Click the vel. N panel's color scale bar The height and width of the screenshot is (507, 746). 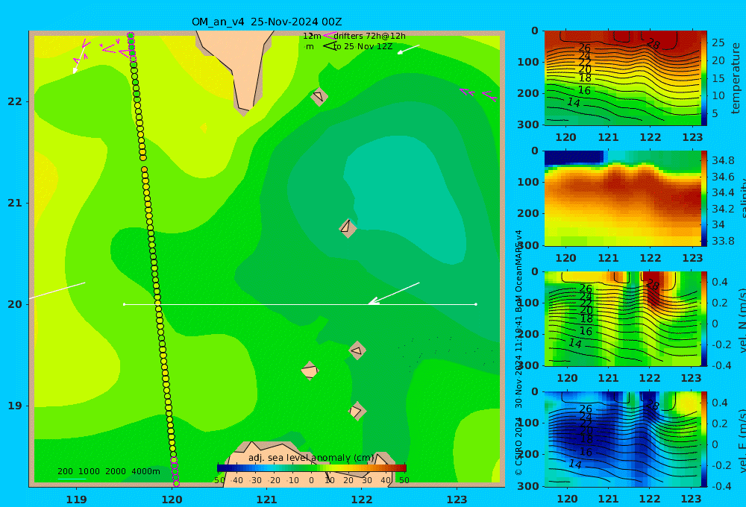[x=704, y=318]
